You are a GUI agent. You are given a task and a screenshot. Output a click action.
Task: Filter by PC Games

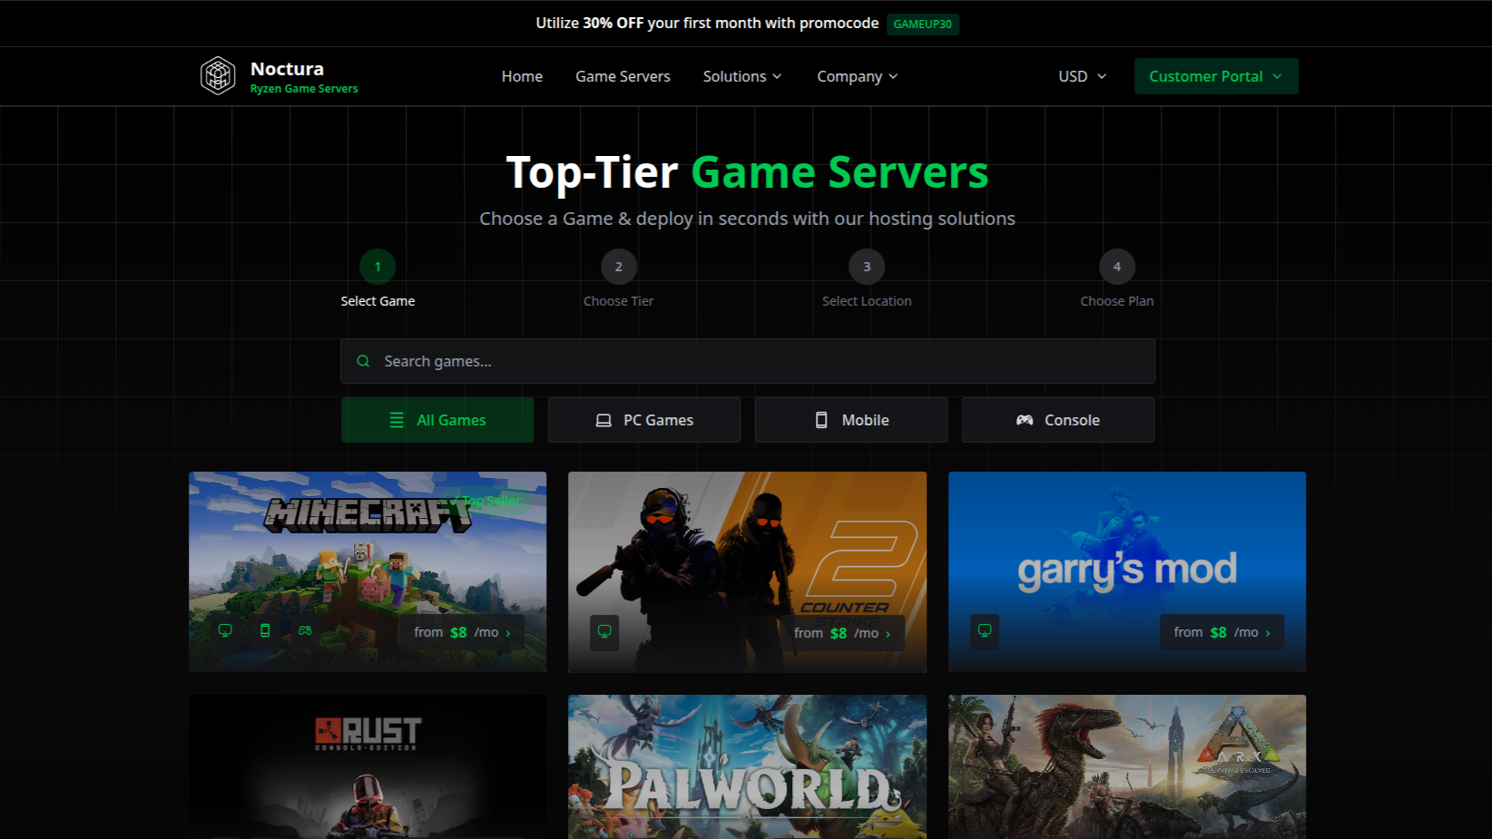644,420
